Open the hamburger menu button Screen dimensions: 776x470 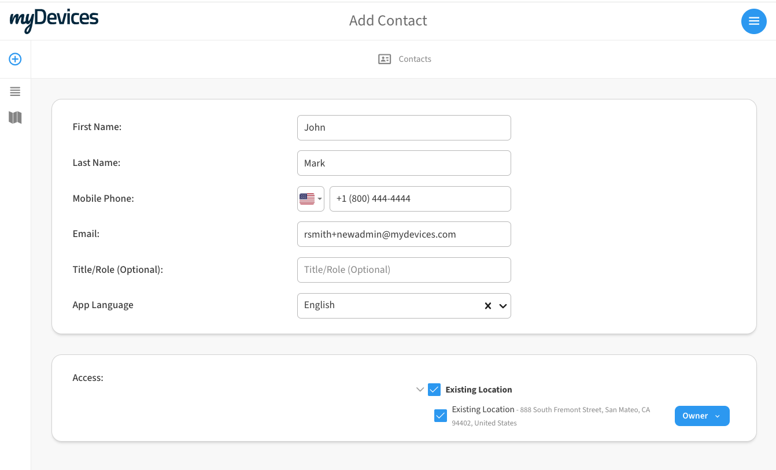753,21
